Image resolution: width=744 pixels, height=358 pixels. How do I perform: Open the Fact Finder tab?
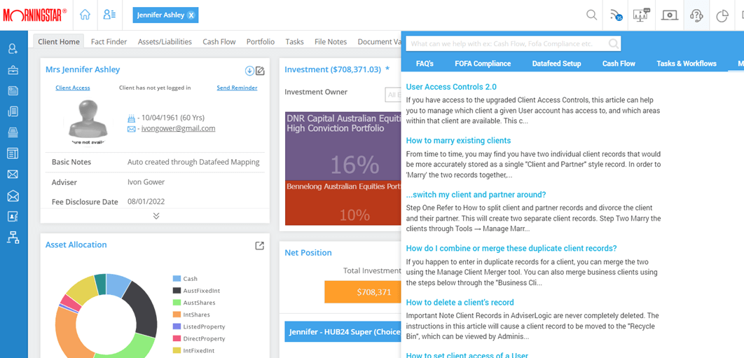109,41
